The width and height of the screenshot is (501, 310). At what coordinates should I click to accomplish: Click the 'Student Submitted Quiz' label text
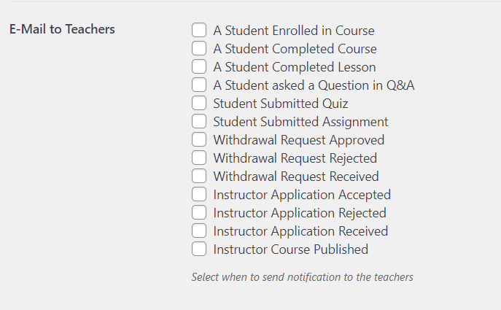coord(280,104)
